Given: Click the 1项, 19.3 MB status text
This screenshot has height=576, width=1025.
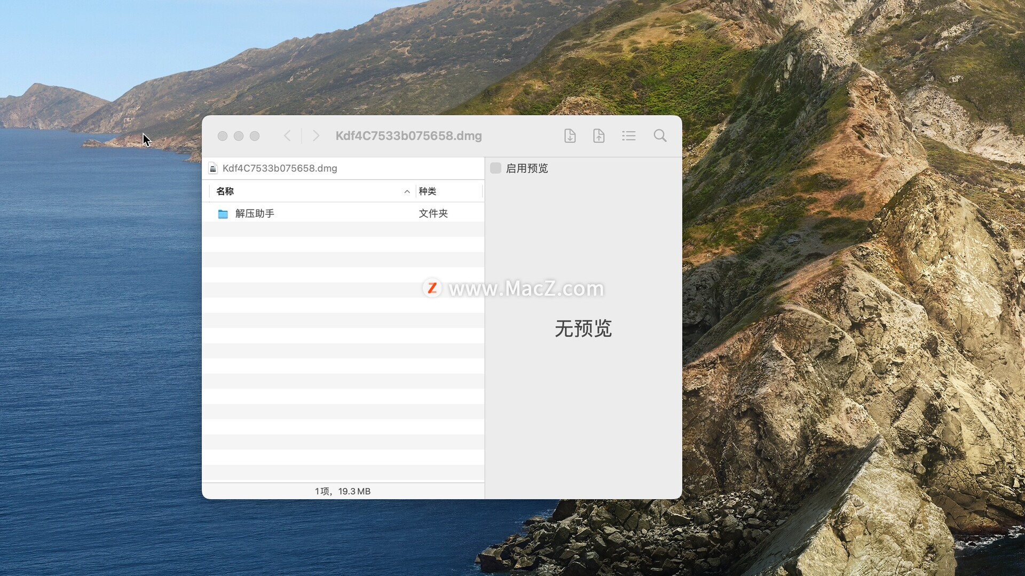Looking at the screenshot, I should click(343, 491).
